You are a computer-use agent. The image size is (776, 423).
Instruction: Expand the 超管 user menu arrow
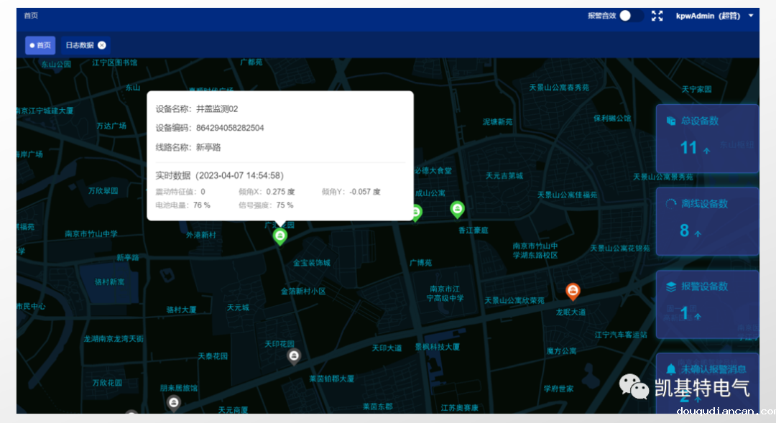(x=749, y=15)
